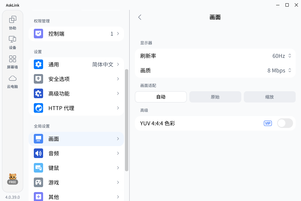Viewport: 301px width, 201px height.
Task: Select 原始 display fit mode
Action: pos(215,97)
